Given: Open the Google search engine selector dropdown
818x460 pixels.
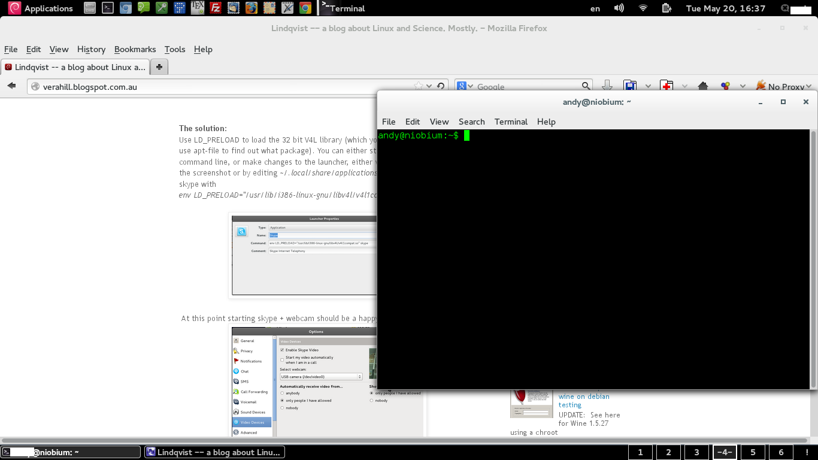Looking at the screenshot, I should (465, 87).
